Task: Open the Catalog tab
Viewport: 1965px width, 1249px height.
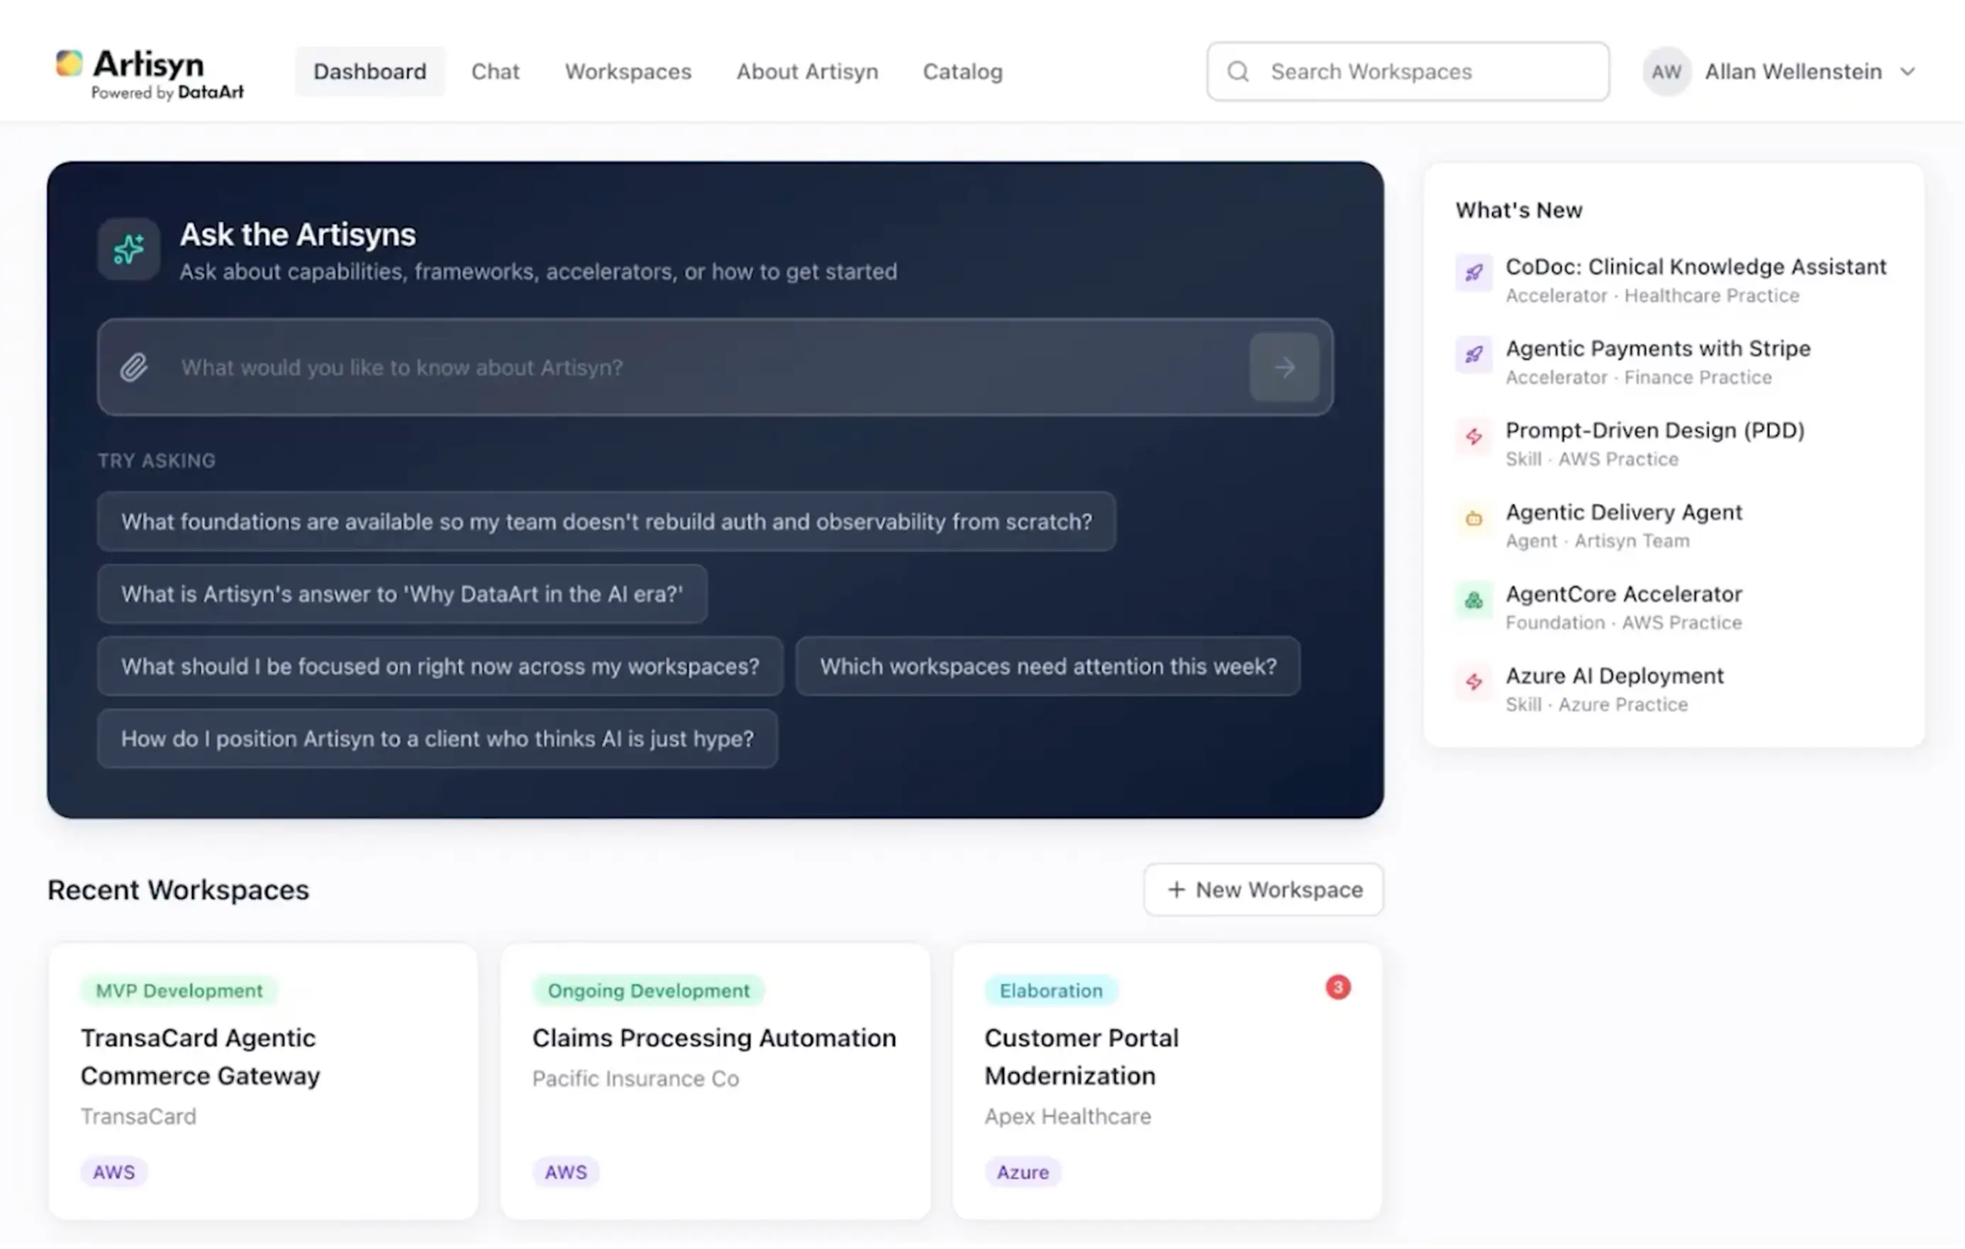Action: click(963, 72)
